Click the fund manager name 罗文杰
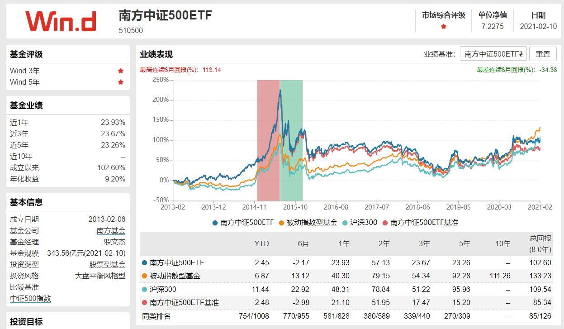The width and height of the screenshot is (564, 329). [115, 242]
